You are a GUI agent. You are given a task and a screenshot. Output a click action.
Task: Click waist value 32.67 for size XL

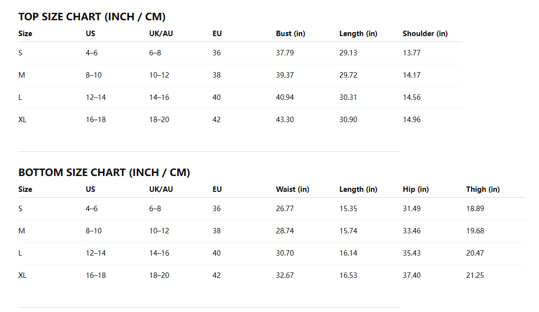pyautogui.click(x=285, y=275)
